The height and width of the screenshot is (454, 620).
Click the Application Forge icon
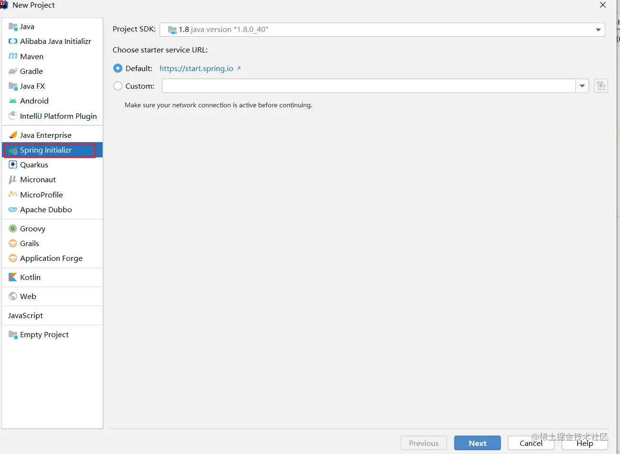pyautogui.click(x=13, y=258)
